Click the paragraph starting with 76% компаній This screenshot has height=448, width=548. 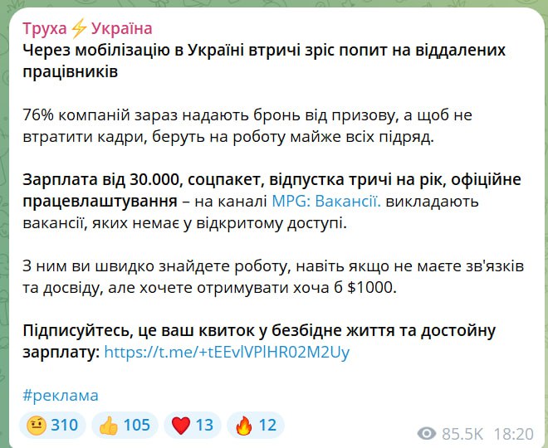click(x=251, y=125)
